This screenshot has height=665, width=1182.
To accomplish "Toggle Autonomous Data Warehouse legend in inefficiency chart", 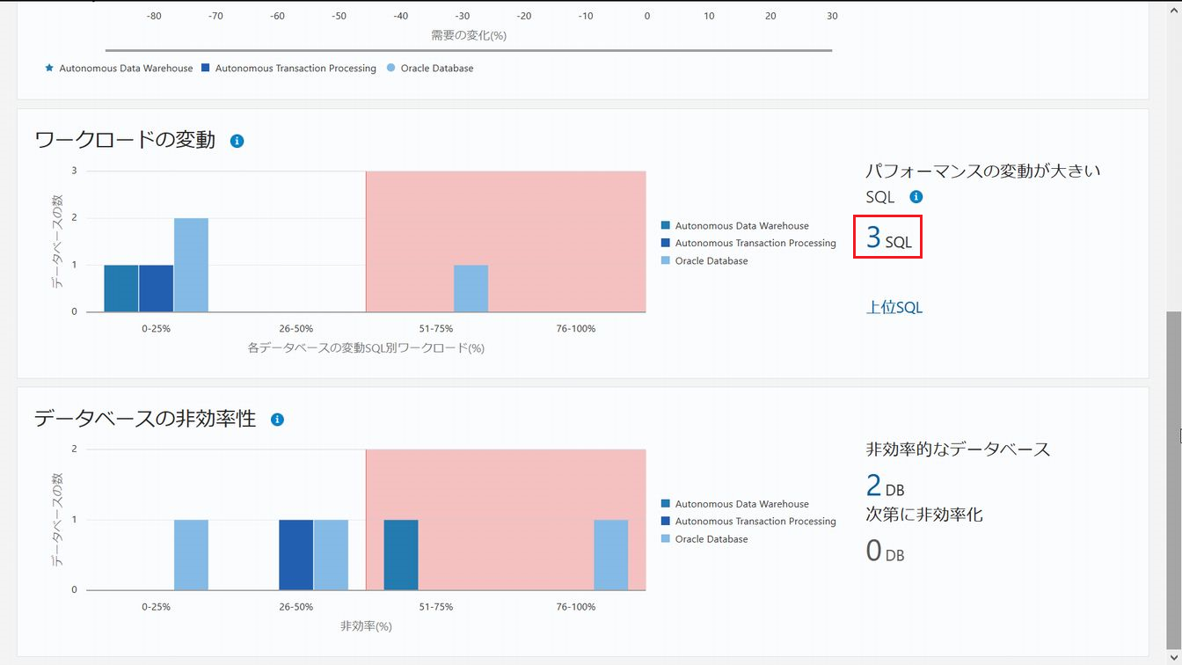I will click(x=735, y=504).
